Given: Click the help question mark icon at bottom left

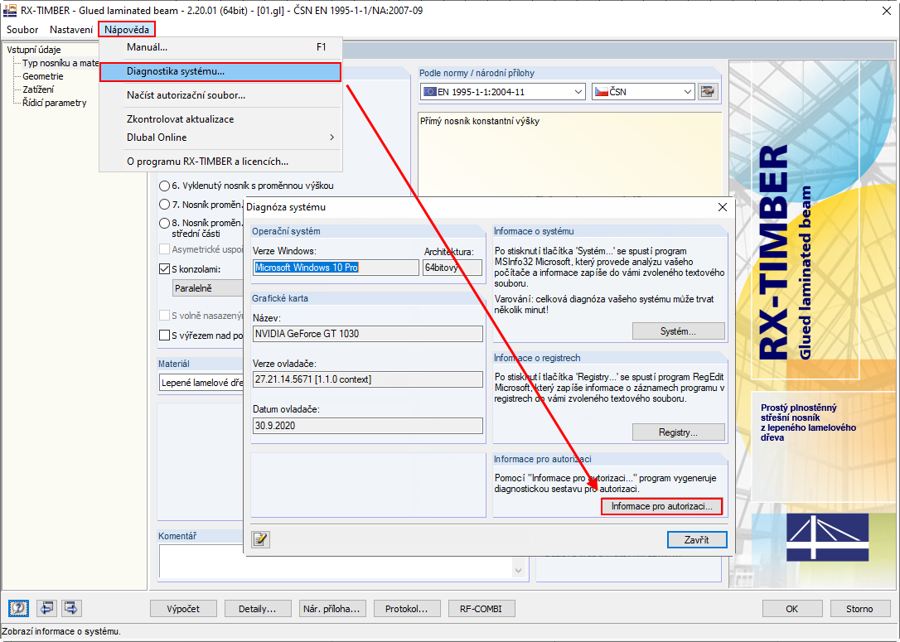Looking at the screenshot, I should click(x=18, y=607).
